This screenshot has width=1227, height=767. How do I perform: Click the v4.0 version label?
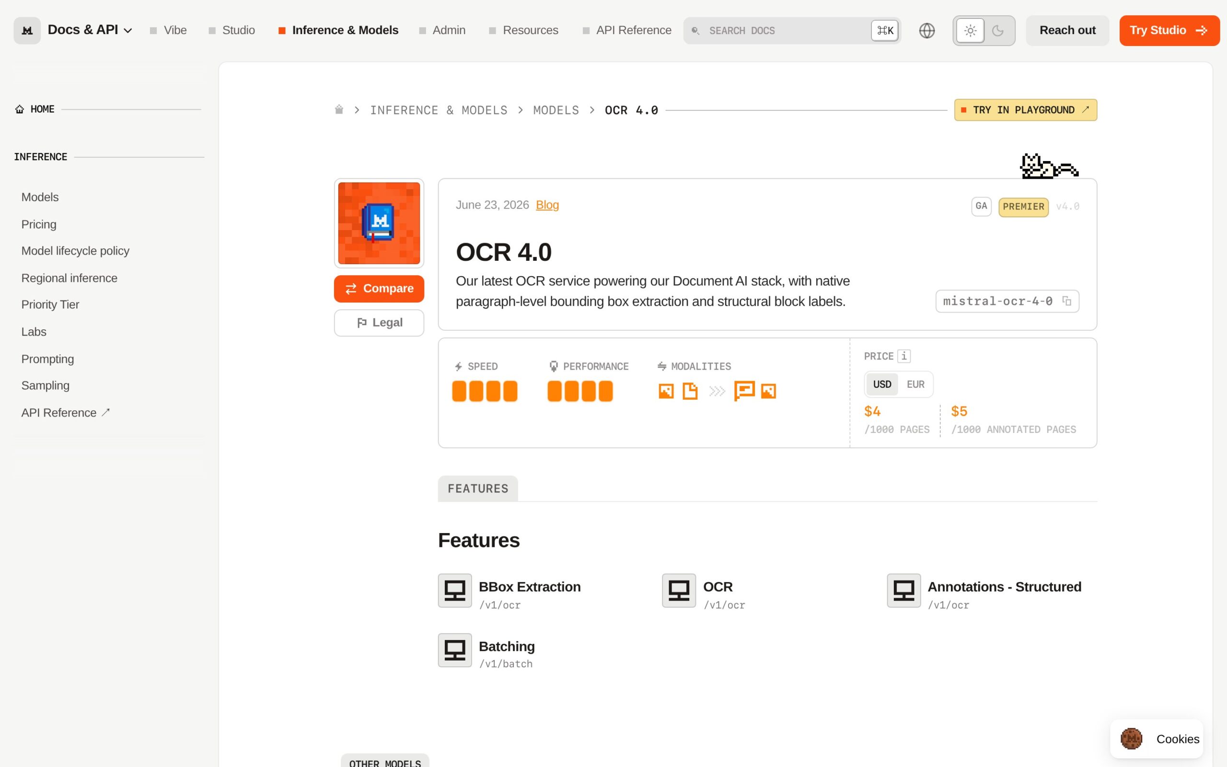1067,207
